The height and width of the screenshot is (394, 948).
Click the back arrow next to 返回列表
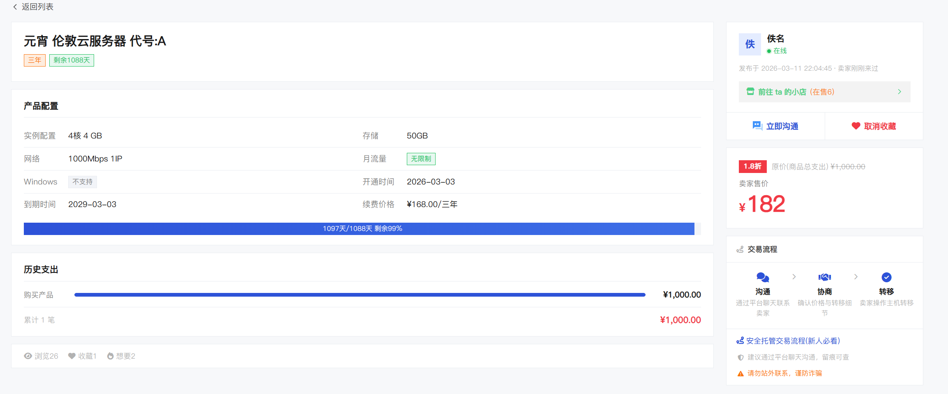(x=15, y=7)
